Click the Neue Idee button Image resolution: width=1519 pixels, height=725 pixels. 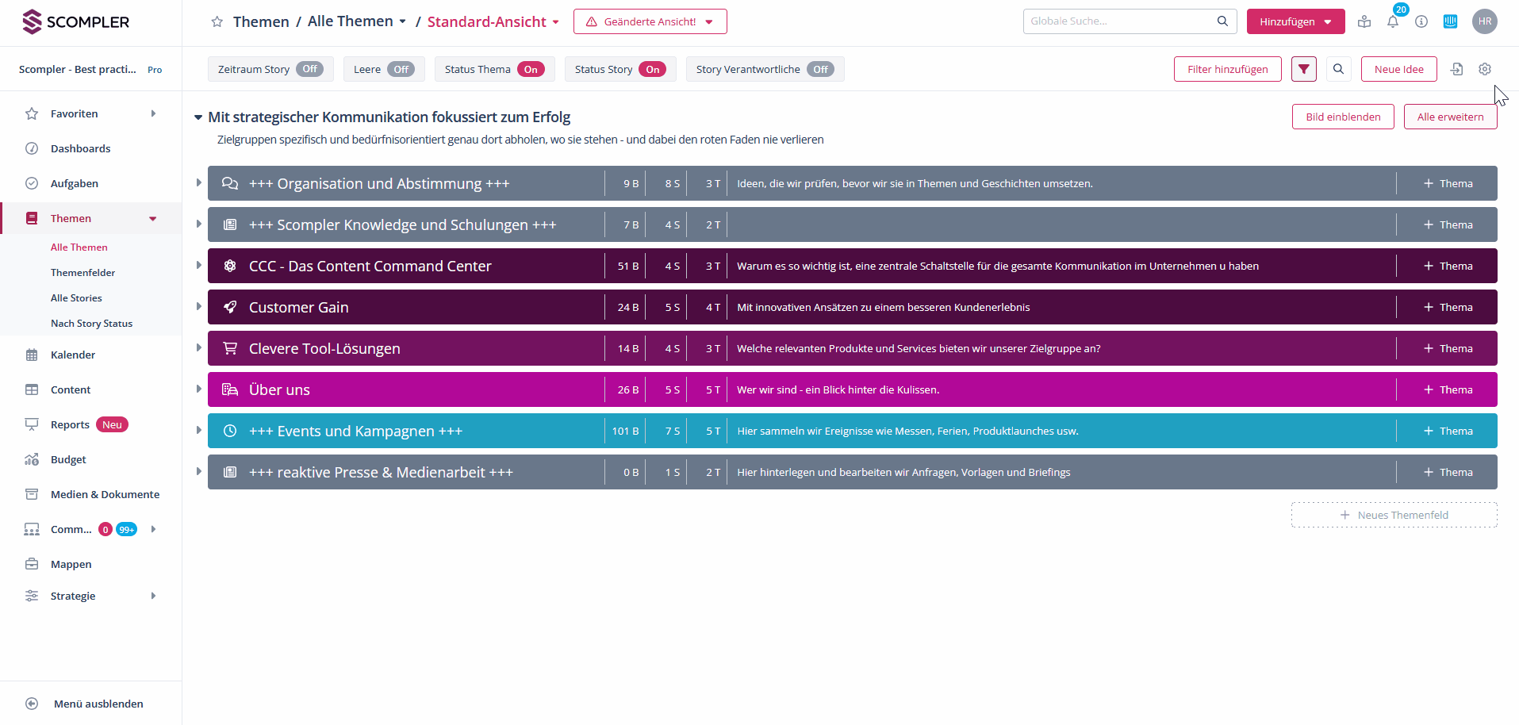pyautogui.click(x=1398, y=69)
